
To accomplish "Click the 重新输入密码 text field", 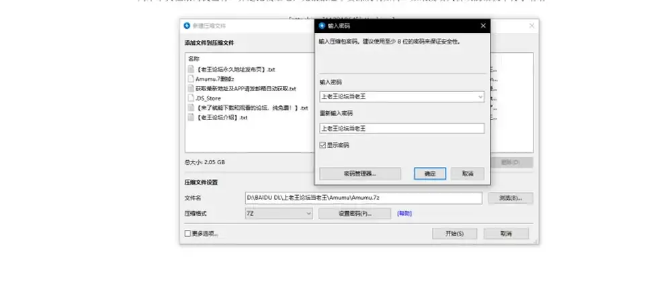I will (x=402, y=129).
